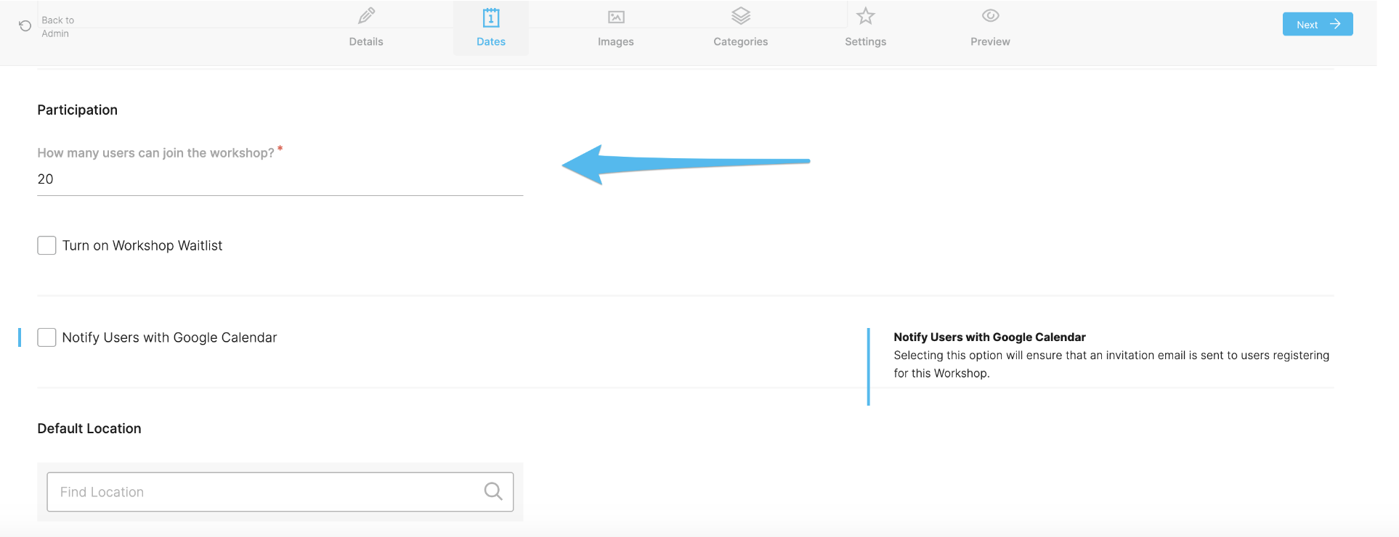1399x537 pixels.
Task: Switch to the Details tab label
Action: click(x=366, y=41)
